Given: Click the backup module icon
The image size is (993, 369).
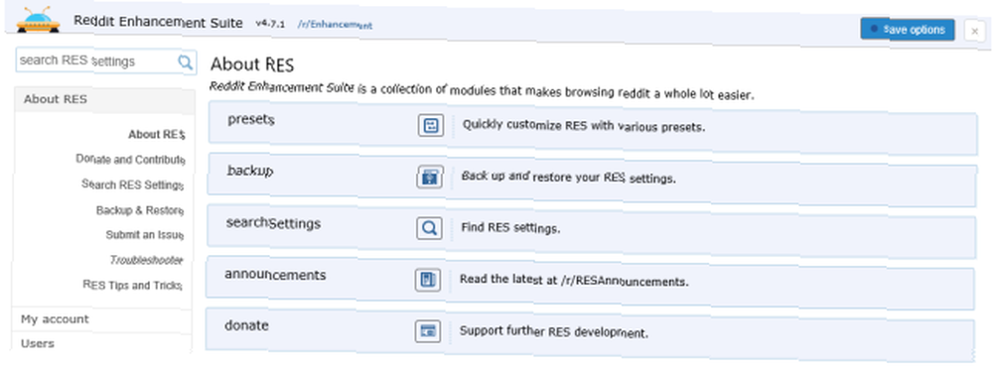Looking at the screenshot, I should (430, 177).
